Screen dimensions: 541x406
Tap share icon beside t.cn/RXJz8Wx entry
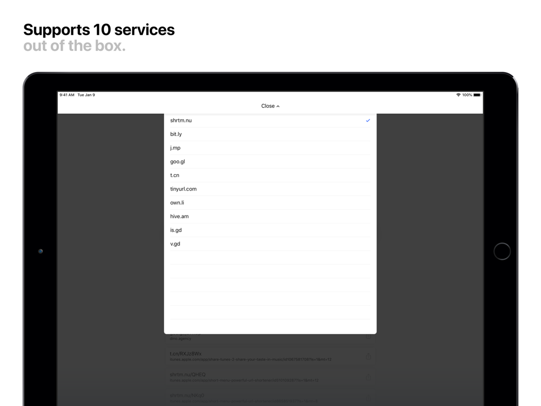tap(368, 356)
